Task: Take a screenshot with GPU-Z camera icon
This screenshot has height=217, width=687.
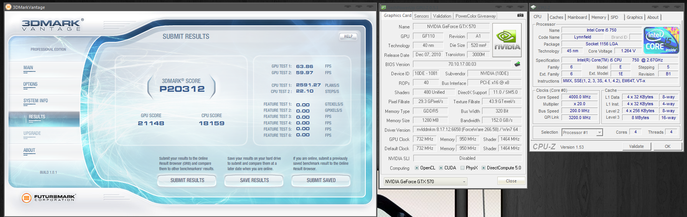Action: coord(520,15)
